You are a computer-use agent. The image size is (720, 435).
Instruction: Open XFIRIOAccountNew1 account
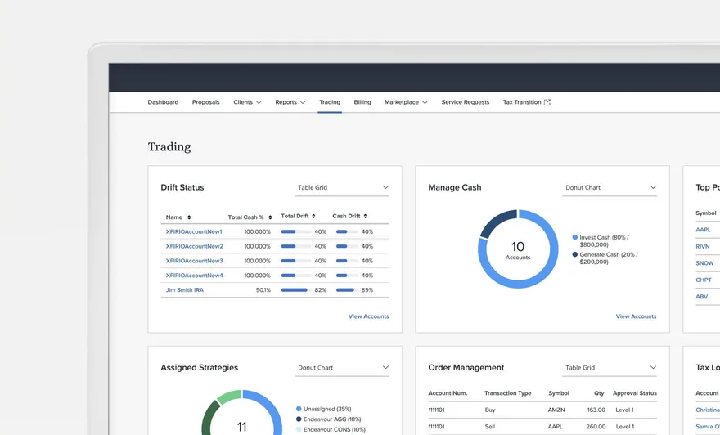pyautogui.click(x=194, y=231)
